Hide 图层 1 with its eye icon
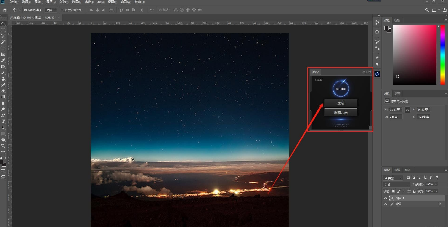448x227 pixels. click(386, 198)
